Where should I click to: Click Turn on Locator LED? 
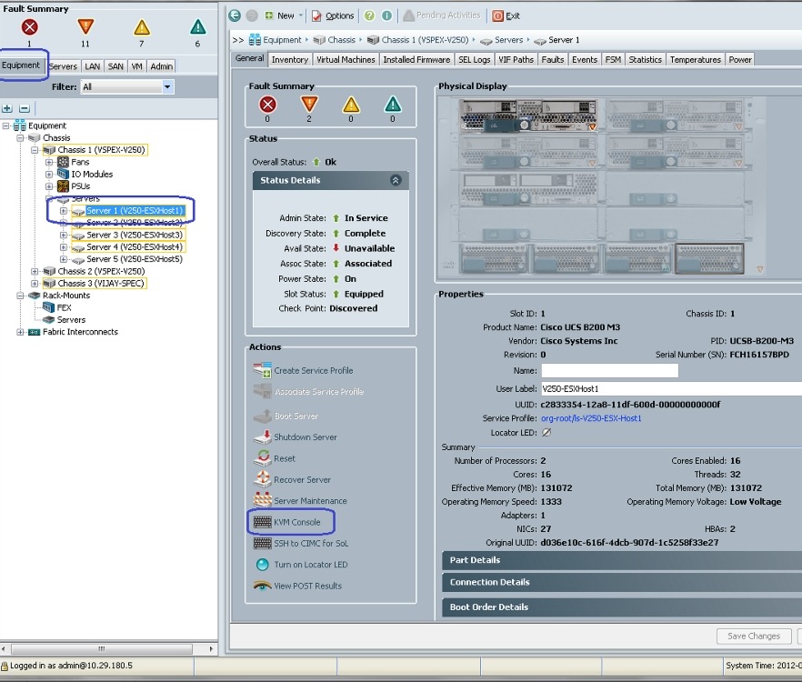pos(310,565)
